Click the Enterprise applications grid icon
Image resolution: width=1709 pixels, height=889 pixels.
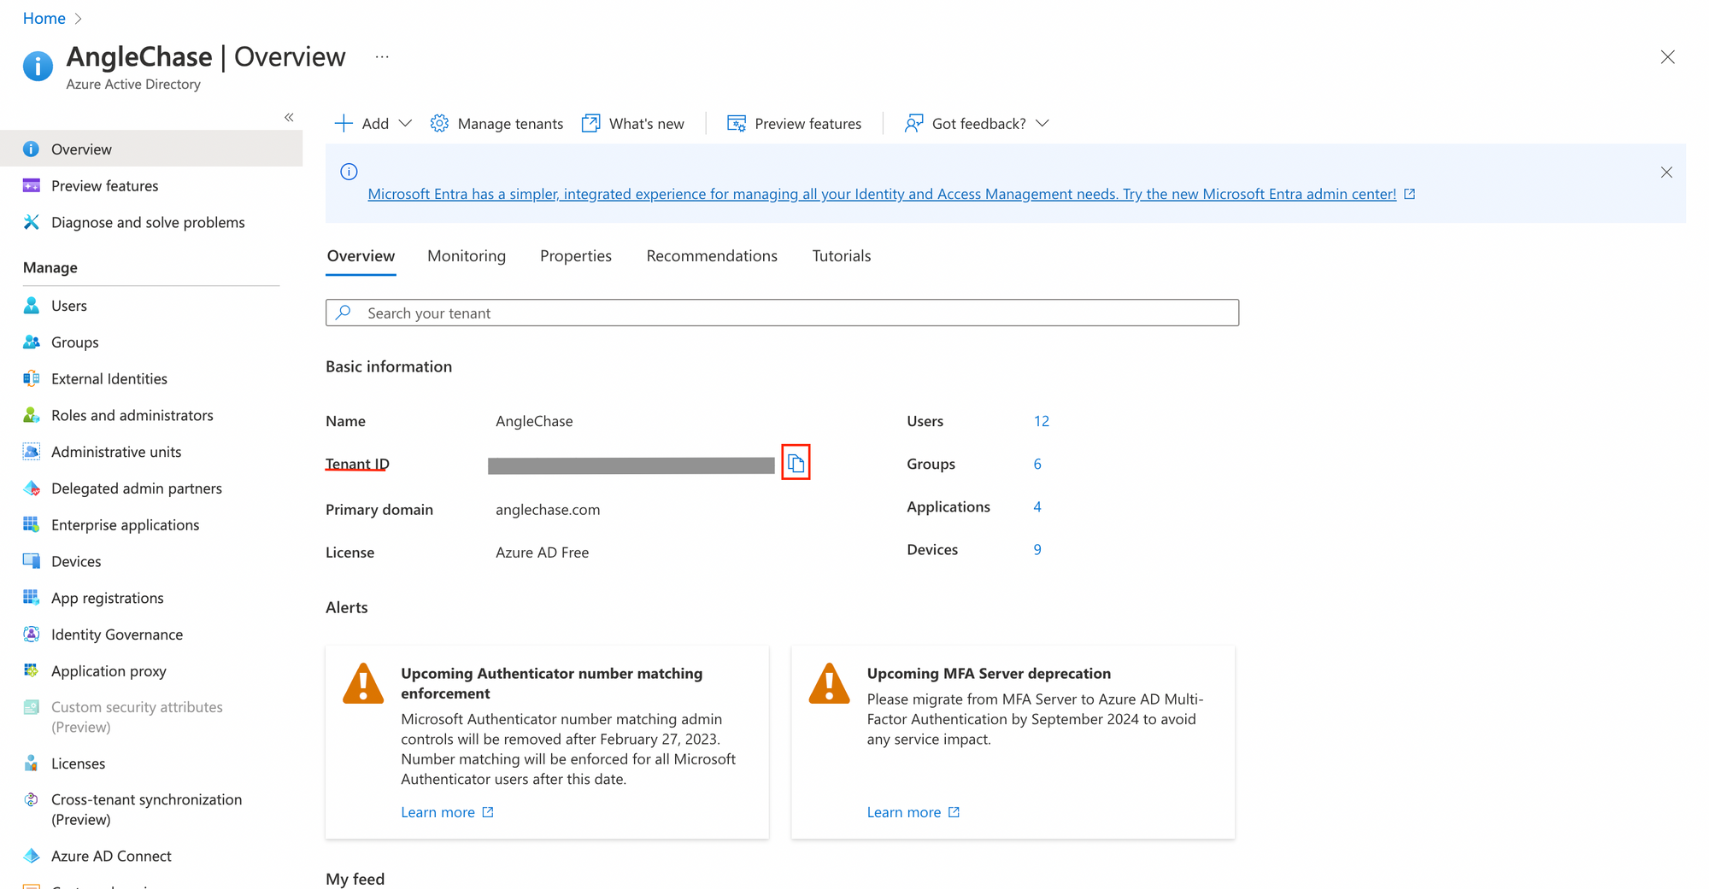pos(32,525)
